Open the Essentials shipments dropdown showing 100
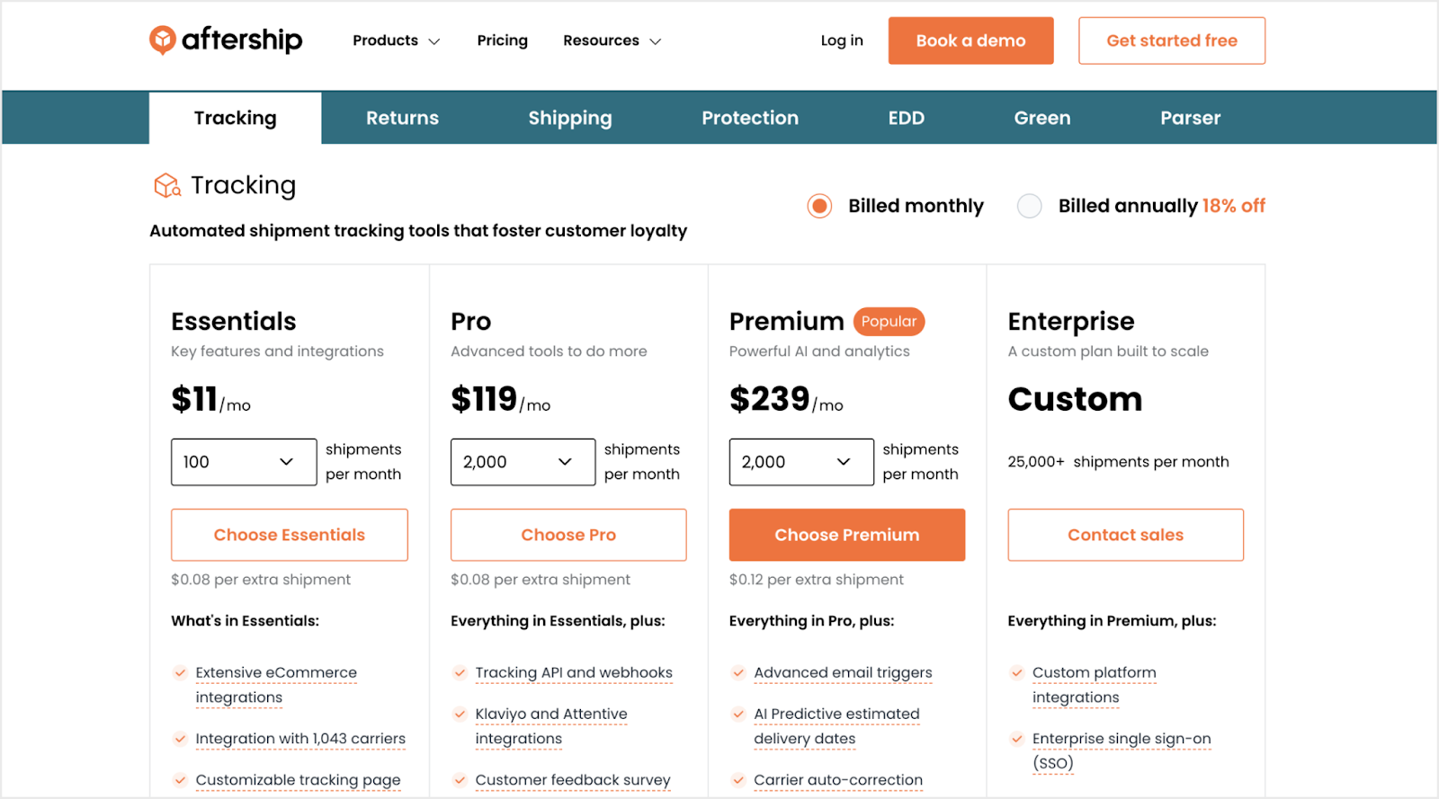 pos(244,462)
